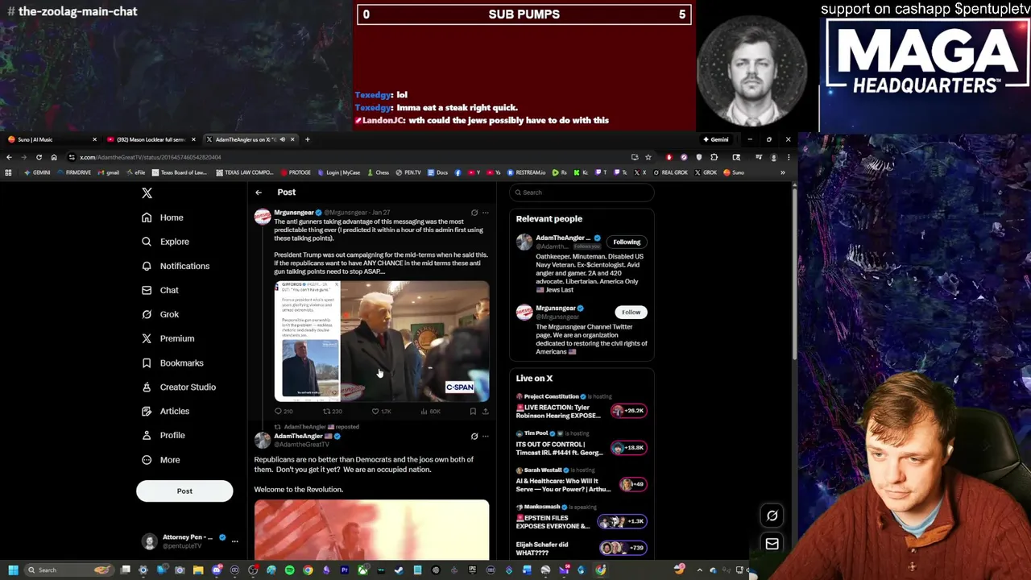Open REAL GROK bookmark

point(672,172)
